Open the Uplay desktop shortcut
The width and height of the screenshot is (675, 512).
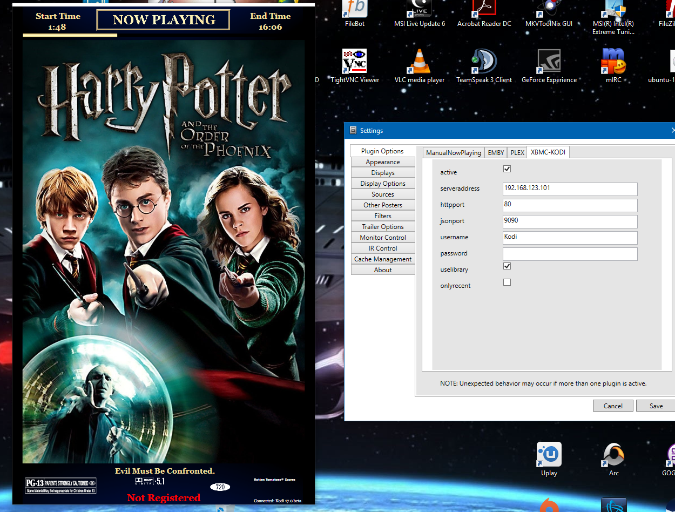(549, 460)
